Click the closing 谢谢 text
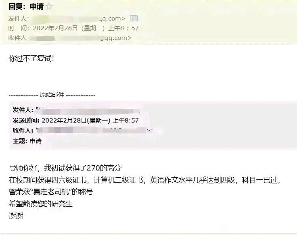The image size is (297, 235). 16,216
